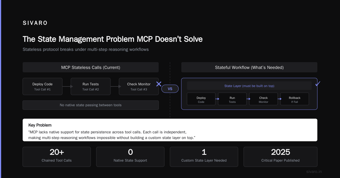Click the 'State Layer (must be built on top)' bar

pyautogui.click(x=249, y=86)
